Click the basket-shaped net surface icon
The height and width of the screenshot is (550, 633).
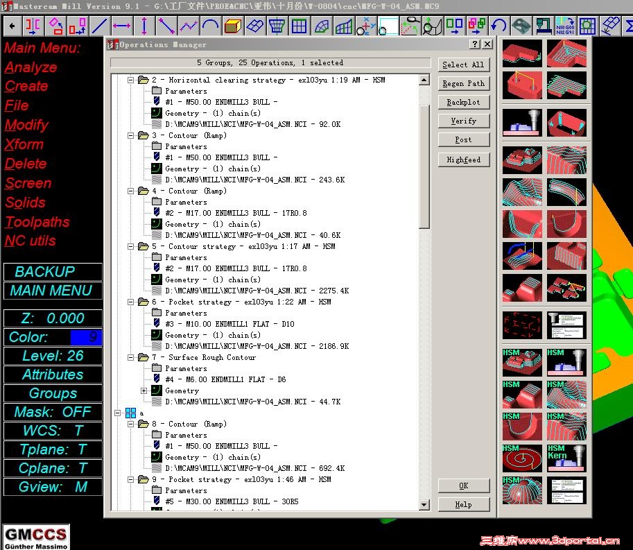[x=277, y=26]
